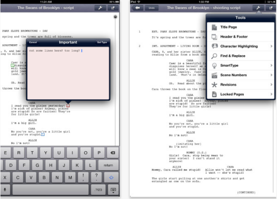Viewport: 277px width, 199px height.
Task: Select SmartType in Tools menu
Action: pos(241,65)
